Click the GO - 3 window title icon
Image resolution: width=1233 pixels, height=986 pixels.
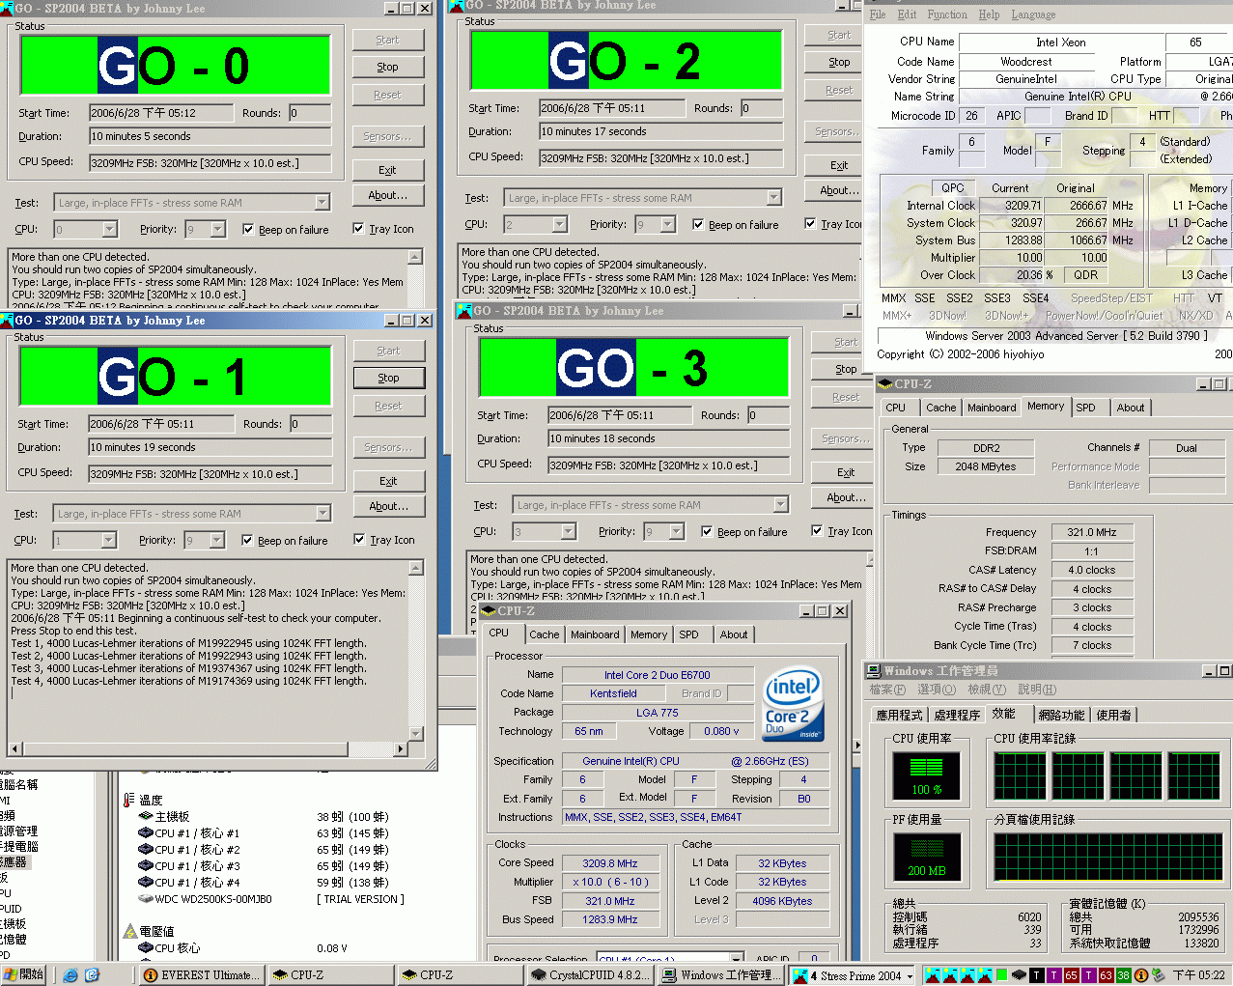465,311
